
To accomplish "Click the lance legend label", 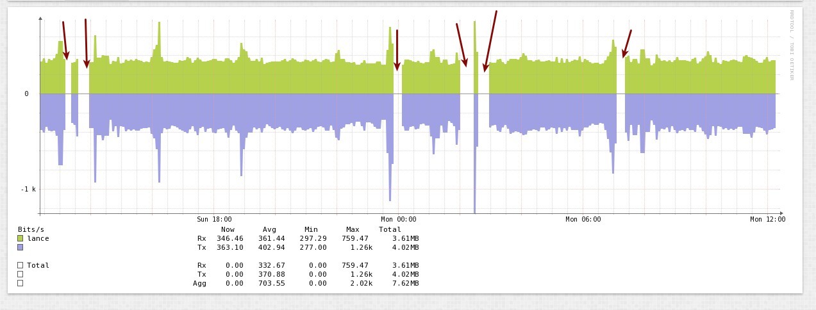I will coord(38,238).
